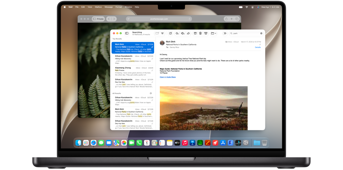The image size is (343, 170).
Task: Open the Downloads folder in the Dock
Action: pyautogui.click(x=257, y=143)
